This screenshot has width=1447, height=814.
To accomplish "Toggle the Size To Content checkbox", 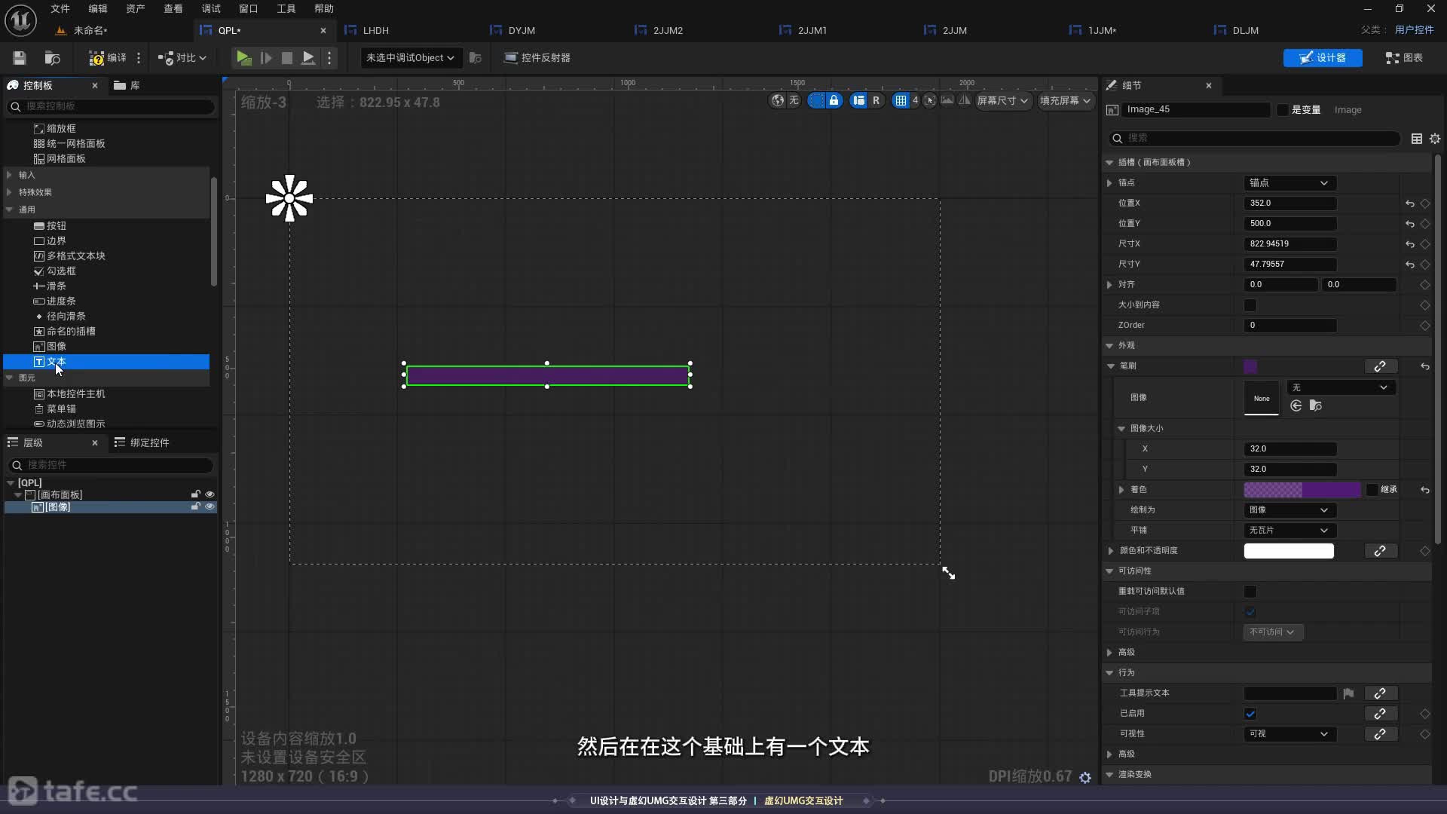I will pos(1250,305).
